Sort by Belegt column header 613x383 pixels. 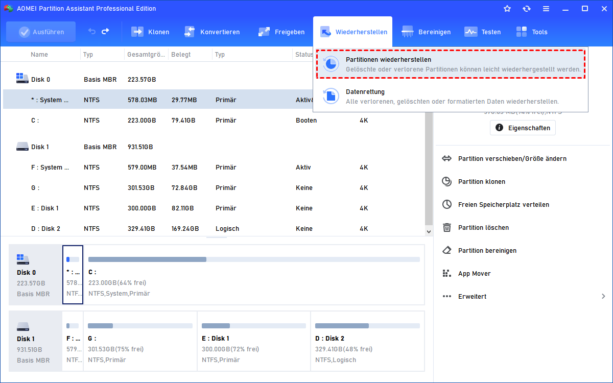pos(181,54)
